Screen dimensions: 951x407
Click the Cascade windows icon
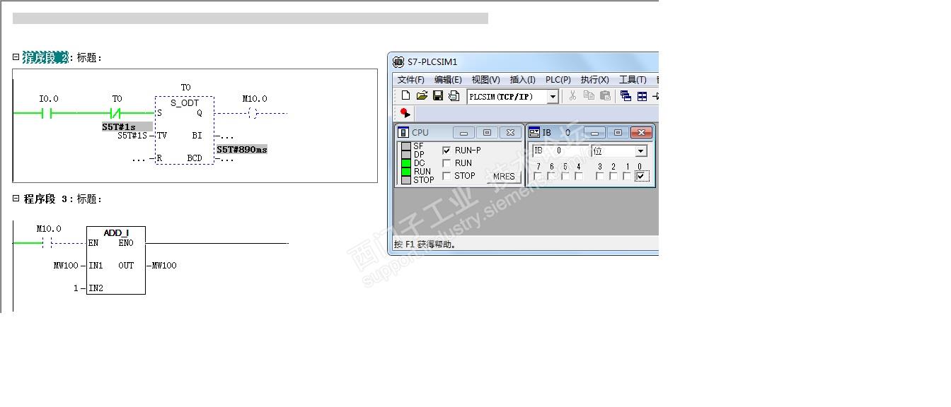click(x=626, y=96)
